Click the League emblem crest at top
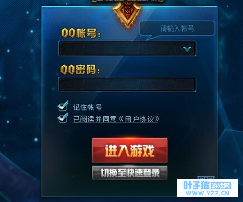 click(x=127, y=15)
